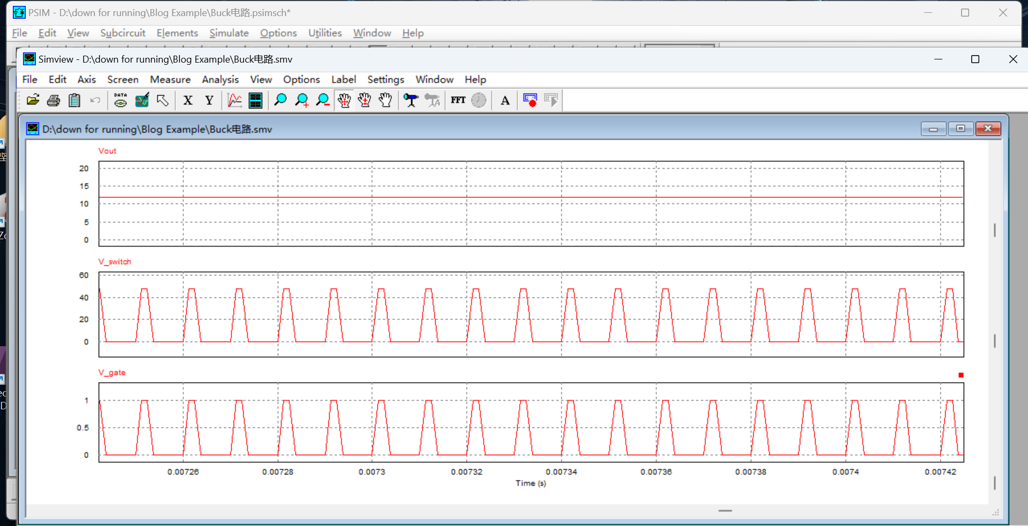1028x526 pixels.
Task: Open the Simulate menu in PSIM
Action: (x=229, y=33)
